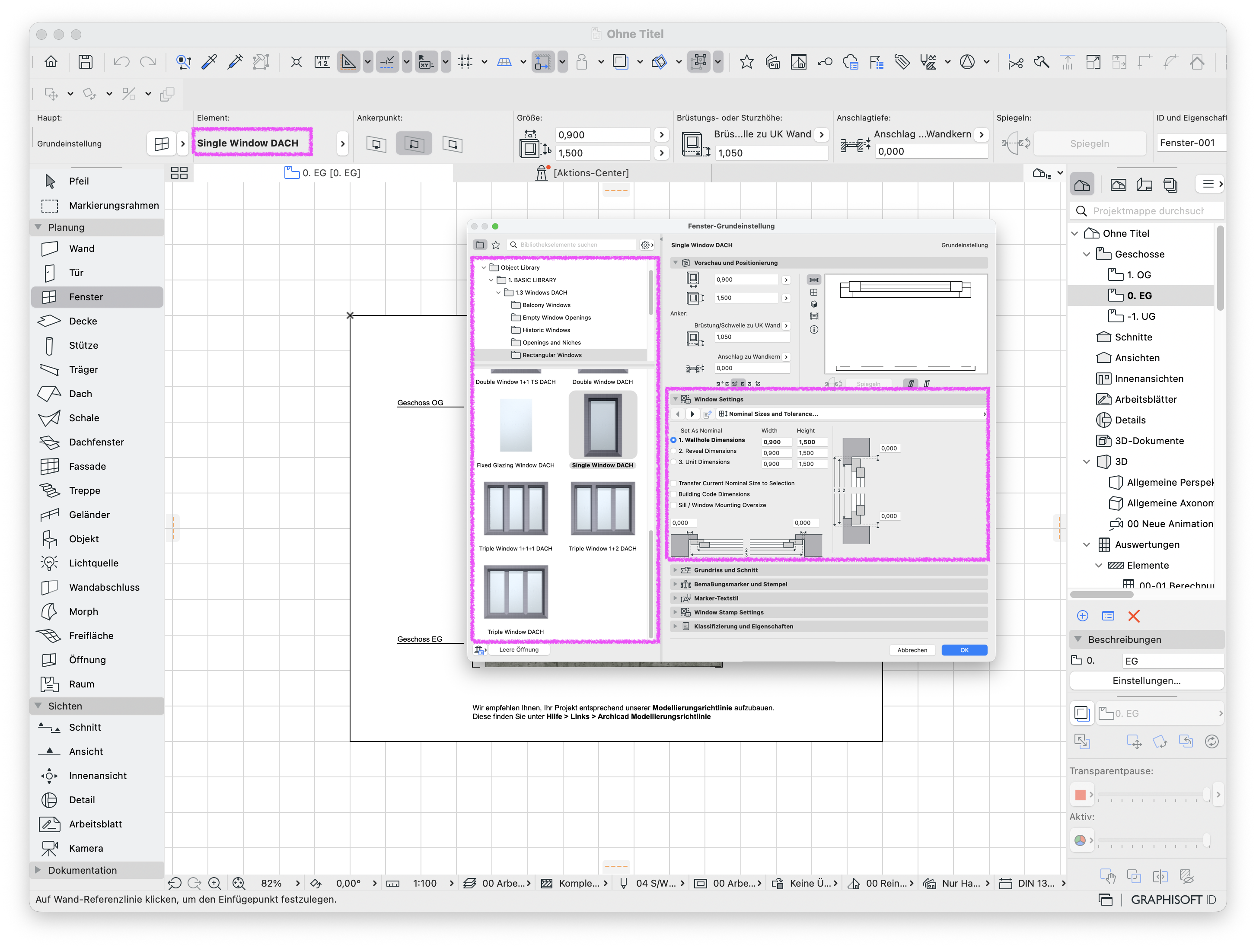Expand the Dokumentation toolbox section
The height and width of the screenshot is (948, 1256).
38,870
